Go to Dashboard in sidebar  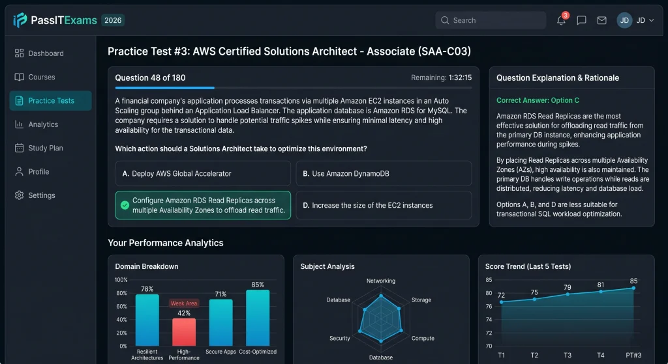coord(50,53)
